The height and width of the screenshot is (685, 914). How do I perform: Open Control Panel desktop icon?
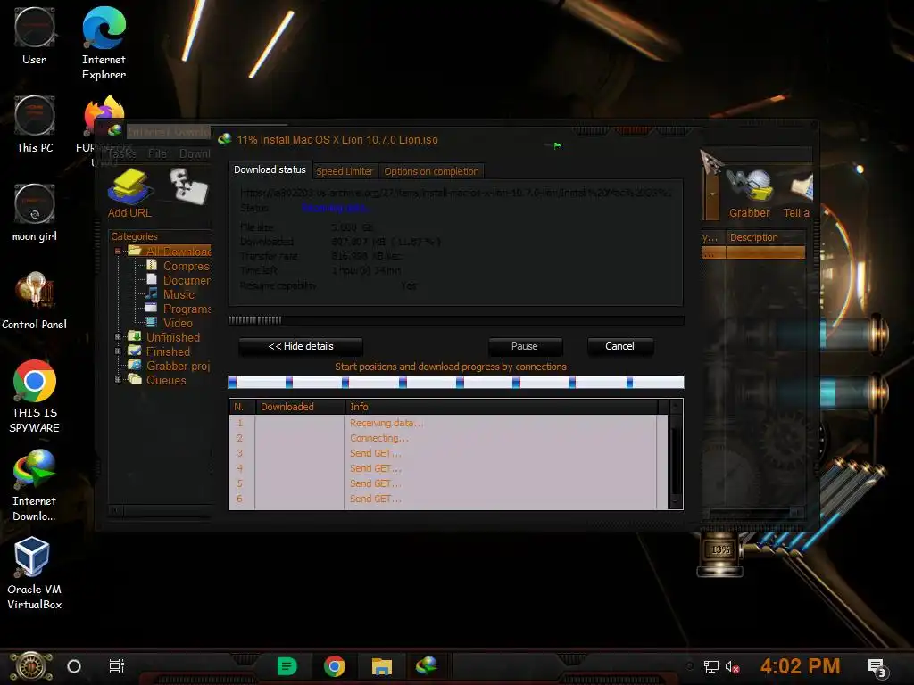[35, 301]
